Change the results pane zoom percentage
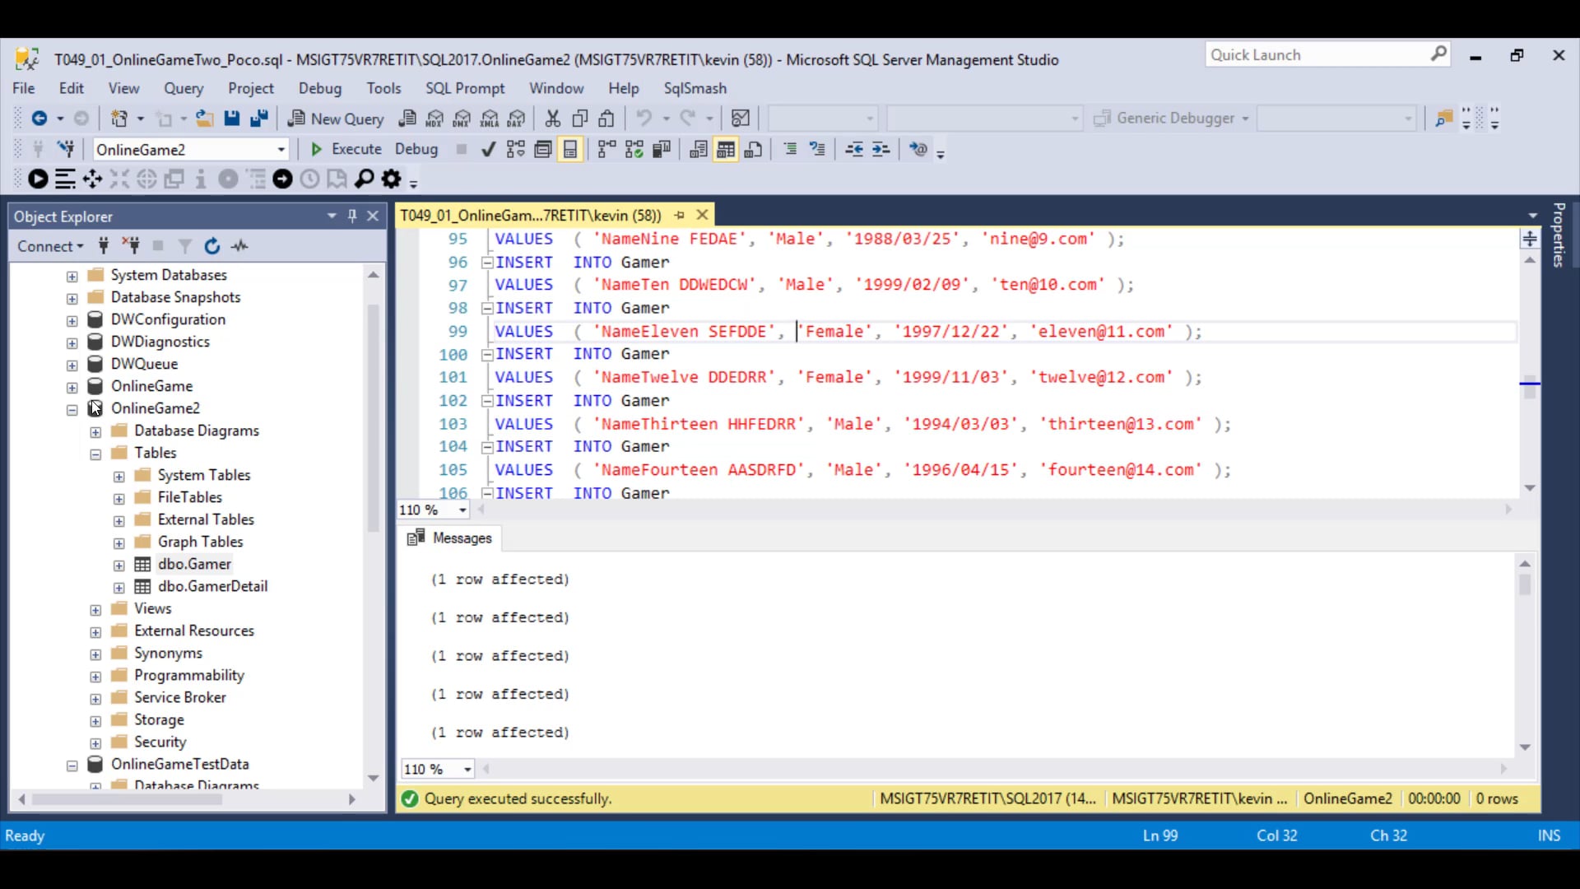1580x889 pixels. coord(437,768)
